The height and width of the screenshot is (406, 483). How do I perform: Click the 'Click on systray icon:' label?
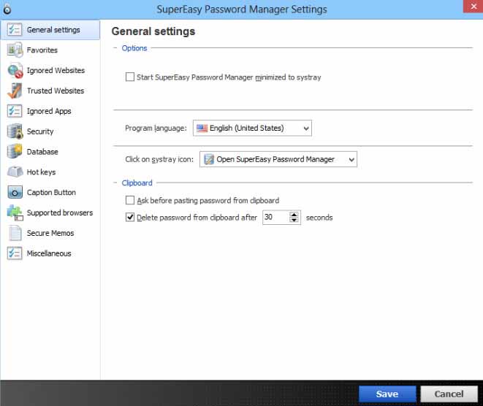click(x=159, y=159)
